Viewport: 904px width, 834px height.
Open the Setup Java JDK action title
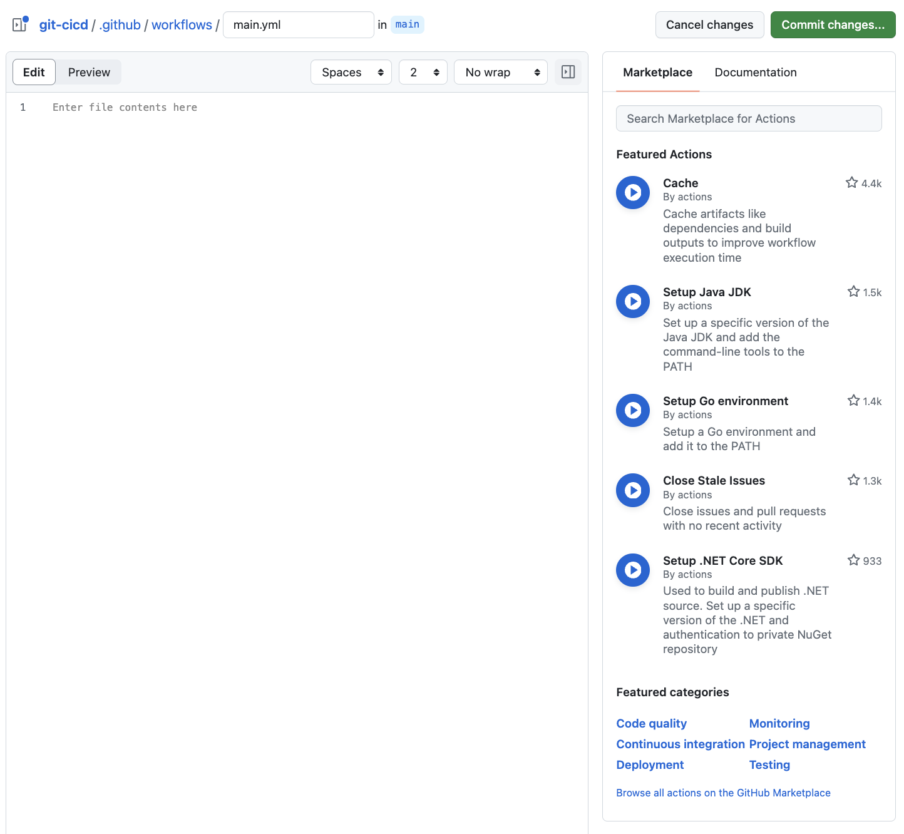(x=707, y=292)
